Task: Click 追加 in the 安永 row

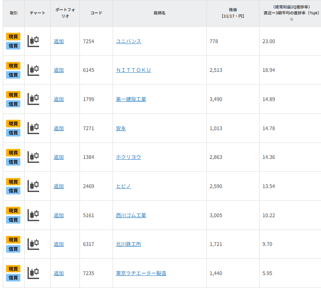Action: coord(58,128)
